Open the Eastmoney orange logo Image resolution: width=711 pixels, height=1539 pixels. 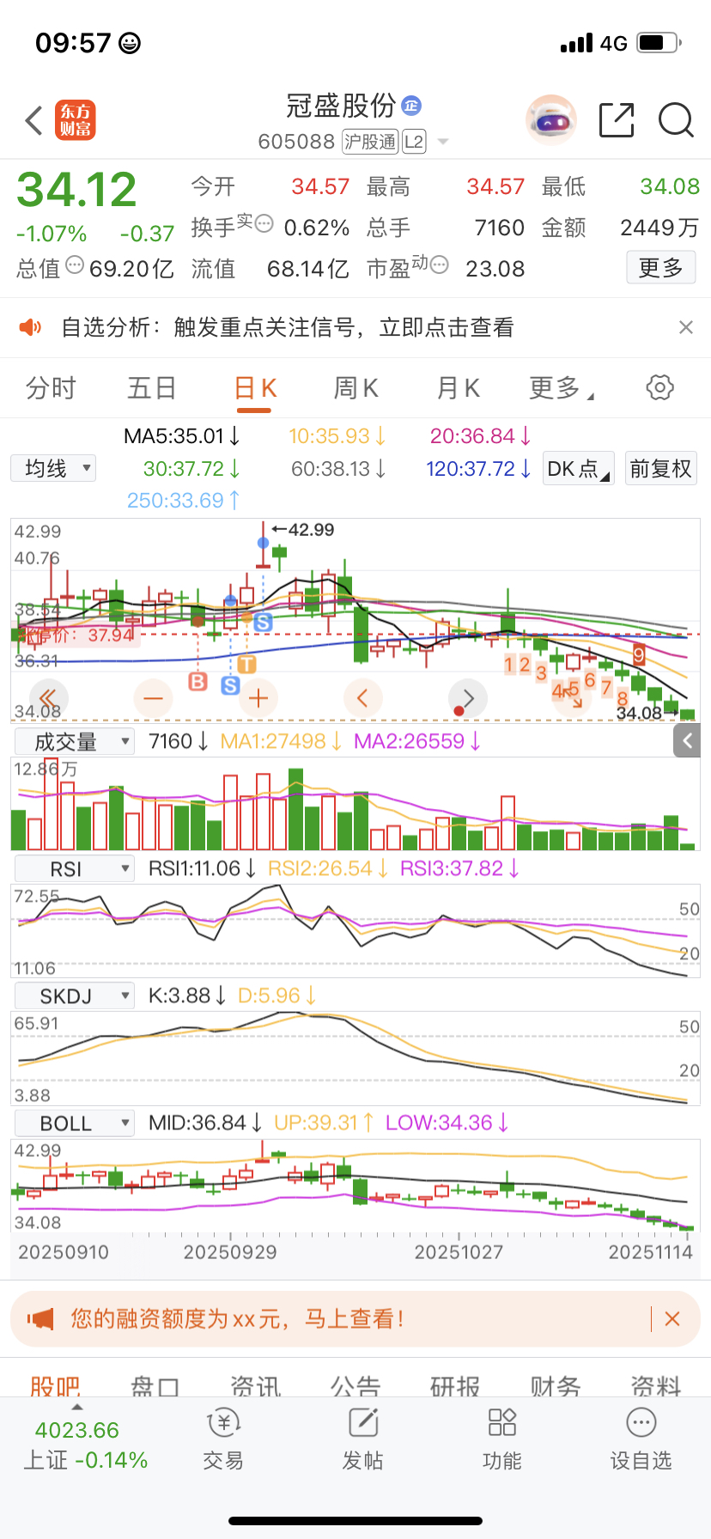coord(76,120)
